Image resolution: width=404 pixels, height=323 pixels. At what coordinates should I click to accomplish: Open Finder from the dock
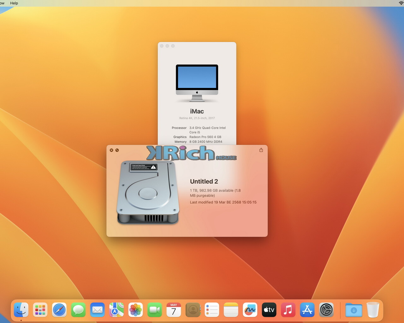21,310
